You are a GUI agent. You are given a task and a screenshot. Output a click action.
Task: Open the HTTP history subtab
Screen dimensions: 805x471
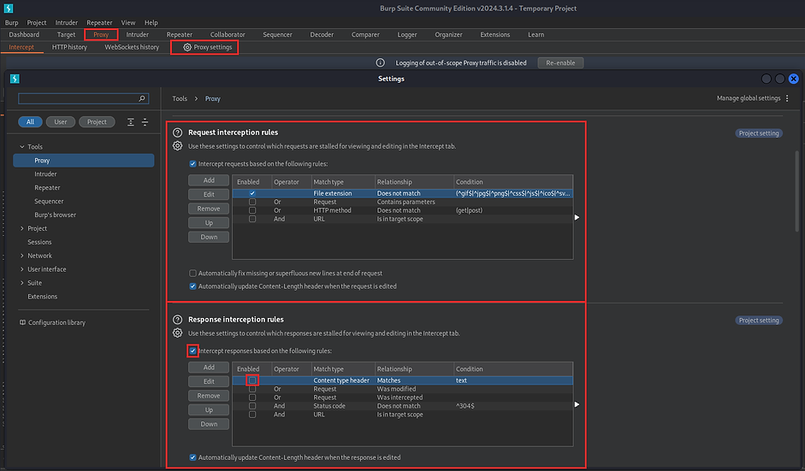69,47
